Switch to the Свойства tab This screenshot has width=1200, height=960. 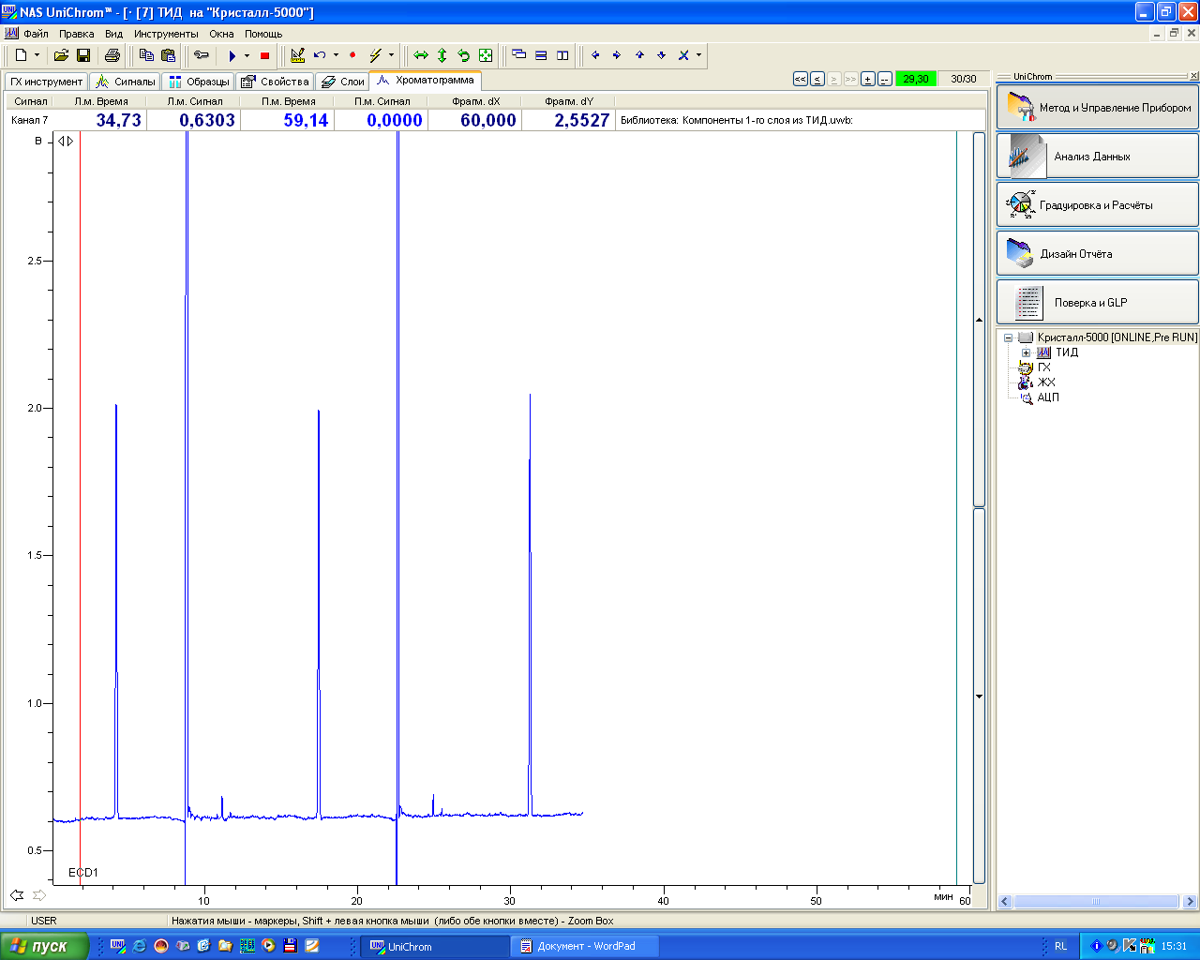[275, 82]
